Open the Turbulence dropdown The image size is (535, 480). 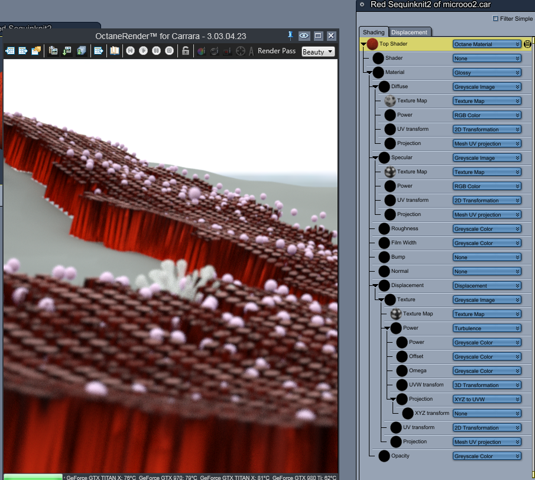tap(487, 328)
